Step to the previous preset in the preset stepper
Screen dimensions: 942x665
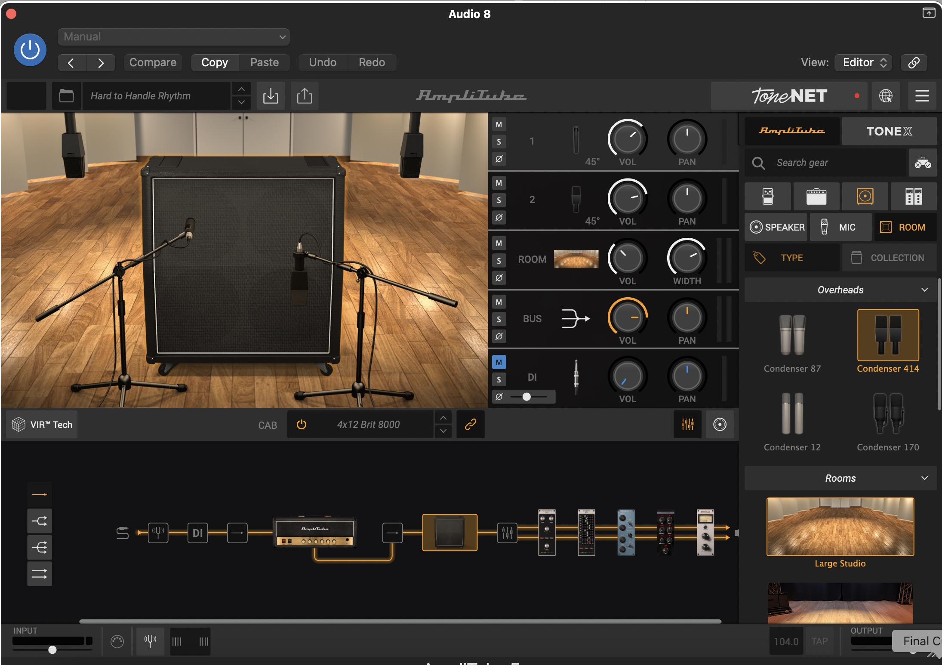[241, 89]
